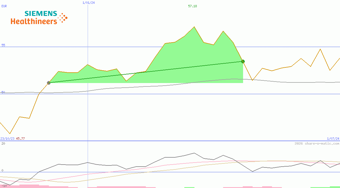Select the green end marker dot
The image size is (340, 188).
[243, 61]
